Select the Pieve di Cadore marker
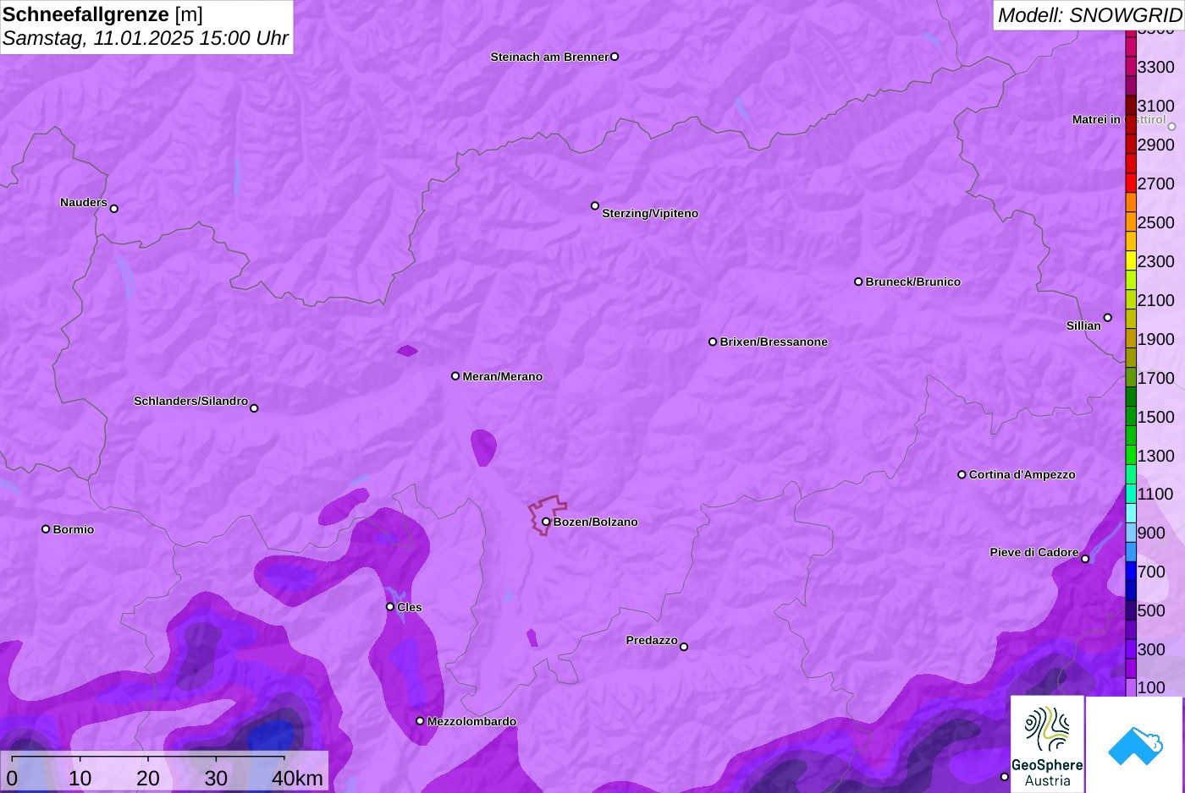Screen dimensions: 1185x793 (1085, 559)
